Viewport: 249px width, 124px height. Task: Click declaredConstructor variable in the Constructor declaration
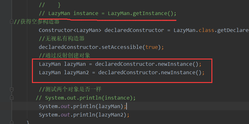pos(134,30)
